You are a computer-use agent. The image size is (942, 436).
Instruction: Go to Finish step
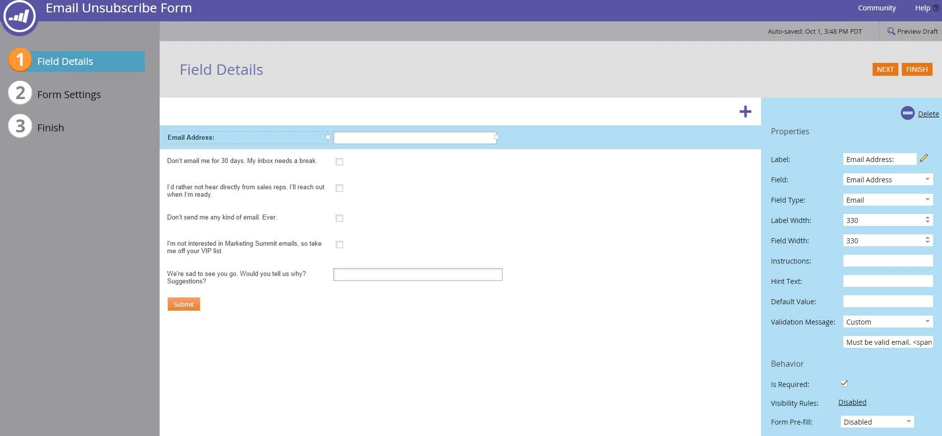[51, 127]
